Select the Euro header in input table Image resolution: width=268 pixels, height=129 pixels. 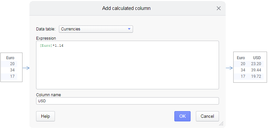coord(10,58)
